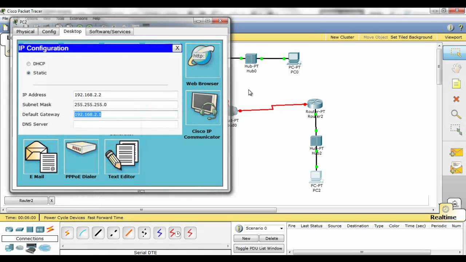
Task: Launch the Cisco IP Communicator app
Action: [202, 108]
